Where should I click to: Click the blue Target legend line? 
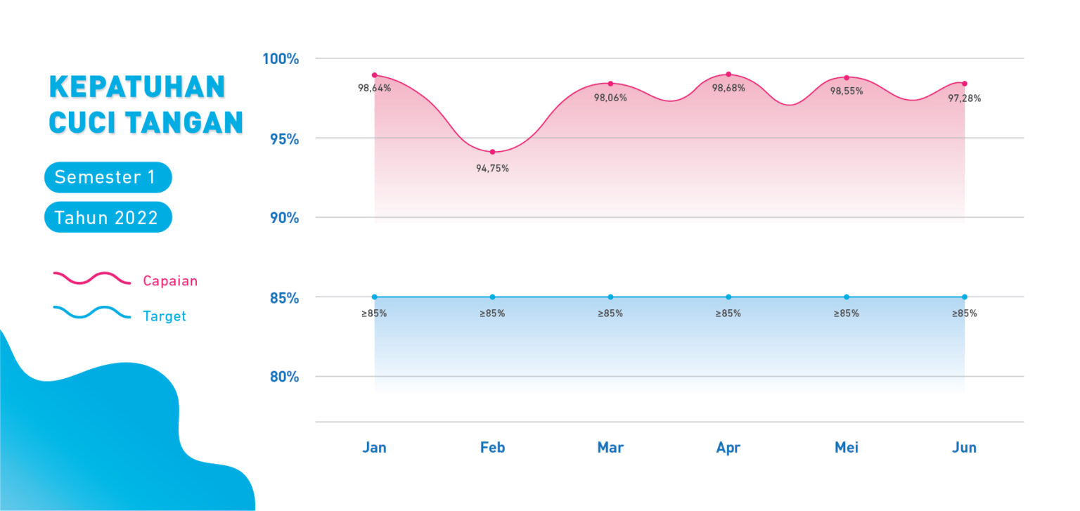click(x=92, y=312)
